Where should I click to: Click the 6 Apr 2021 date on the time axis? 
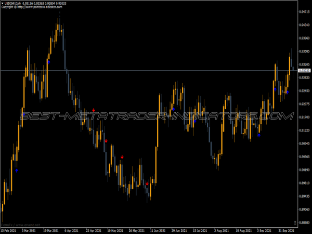tap(71, 230)
